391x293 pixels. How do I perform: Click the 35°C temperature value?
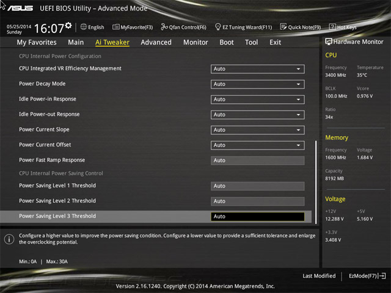(362, 75)
